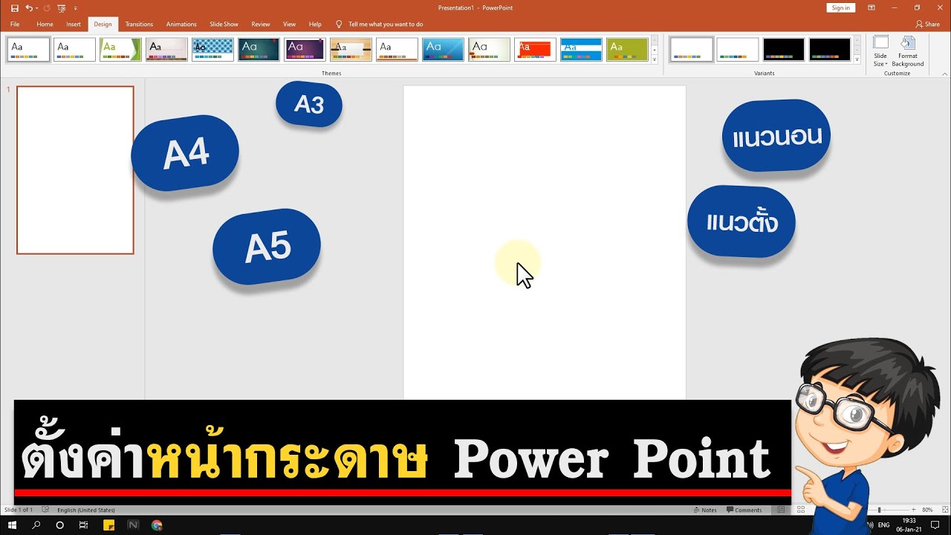Toggle the Comments pane
951x535 pixels.
pos(744,510)
